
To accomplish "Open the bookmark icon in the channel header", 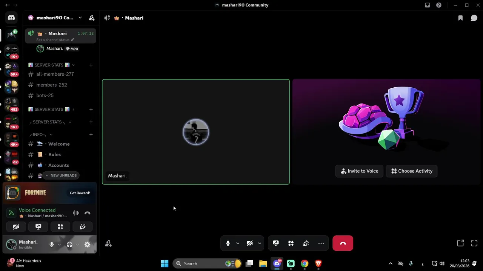I will tap(460, 18).
